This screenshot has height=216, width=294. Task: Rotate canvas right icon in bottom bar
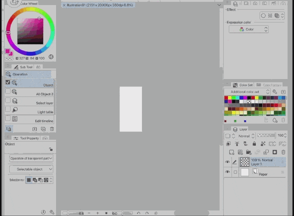point(147,213)
